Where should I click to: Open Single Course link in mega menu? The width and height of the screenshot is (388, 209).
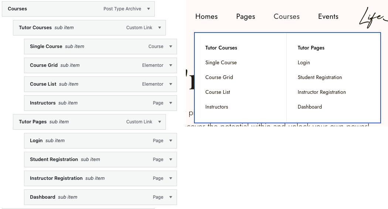[221, 62]
